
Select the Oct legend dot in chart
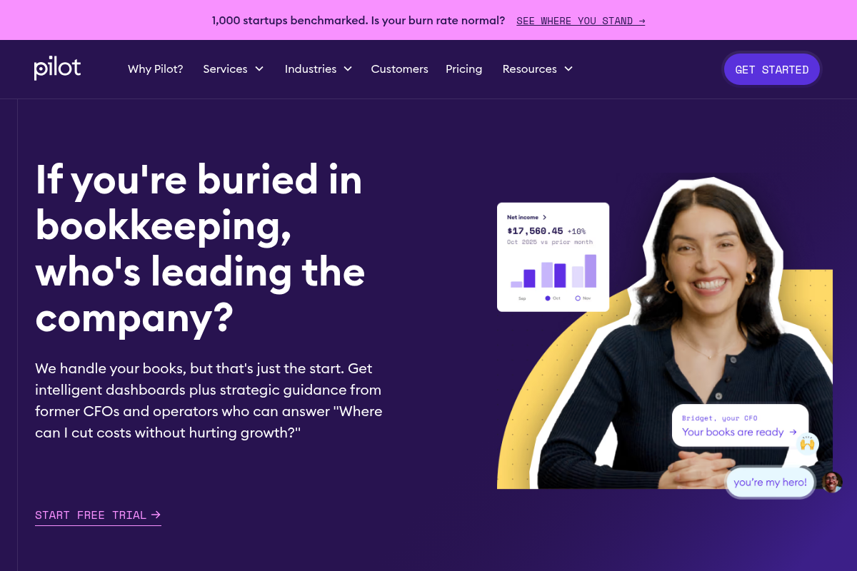pos(548,298)
